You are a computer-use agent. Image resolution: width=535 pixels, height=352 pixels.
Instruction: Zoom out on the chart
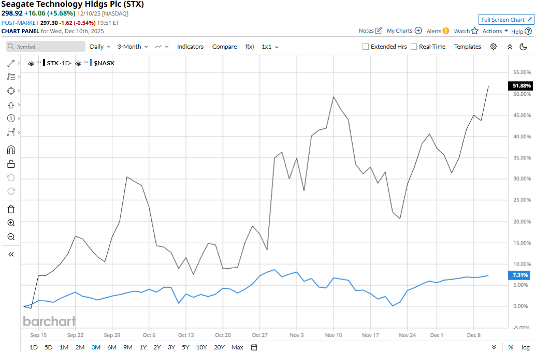coord(11,237)
